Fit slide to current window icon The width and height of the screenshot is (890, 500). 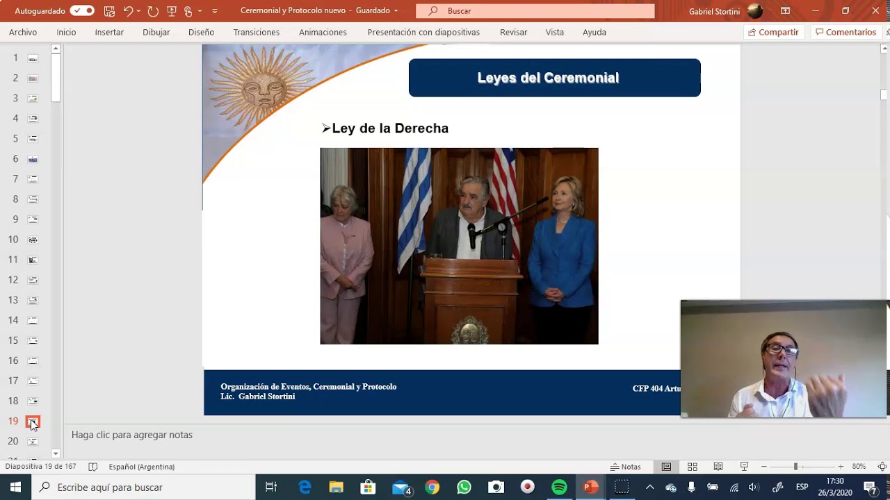coord(882,467)
